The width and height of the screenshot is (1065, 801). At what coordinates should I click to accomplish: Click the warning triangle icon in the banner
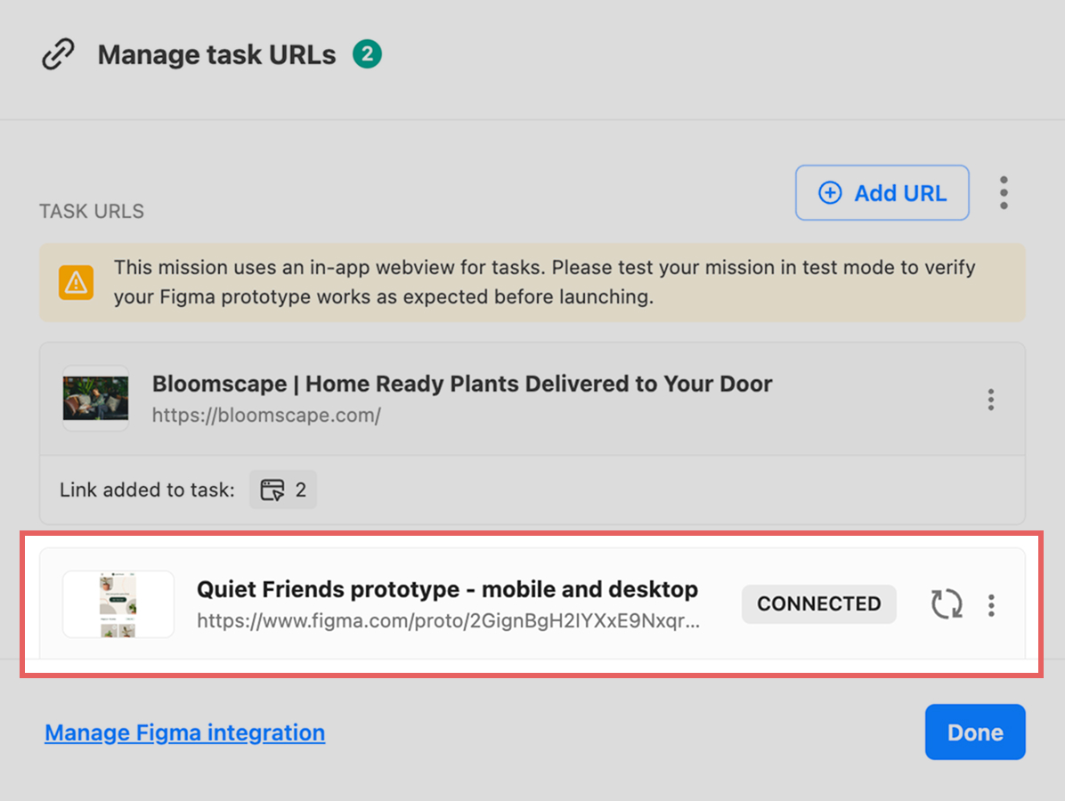point(76,282)
